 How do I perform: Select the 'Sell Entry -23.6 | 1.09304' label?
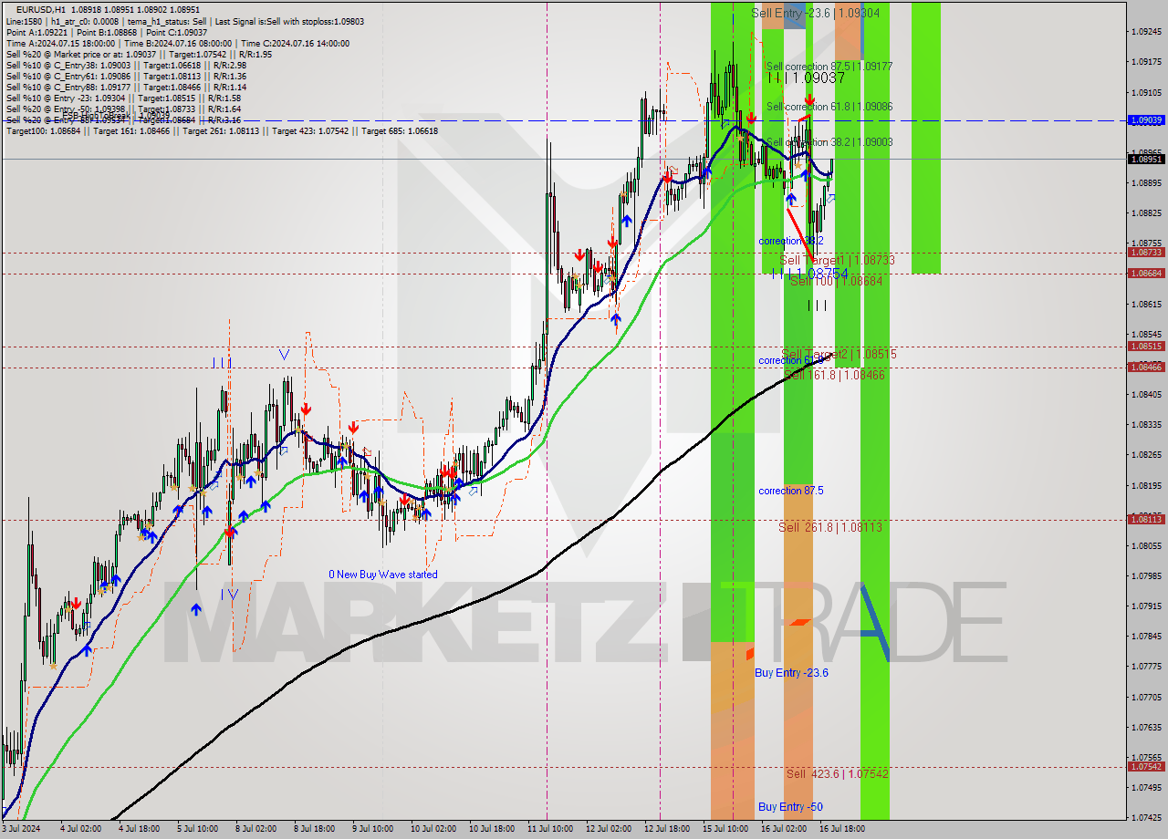click(816, 13)
